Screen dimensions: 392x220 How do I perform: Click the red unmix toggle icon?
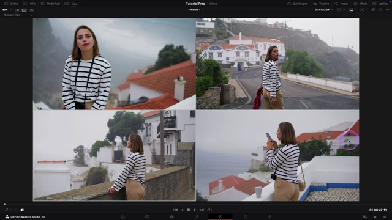coord(15,210)
